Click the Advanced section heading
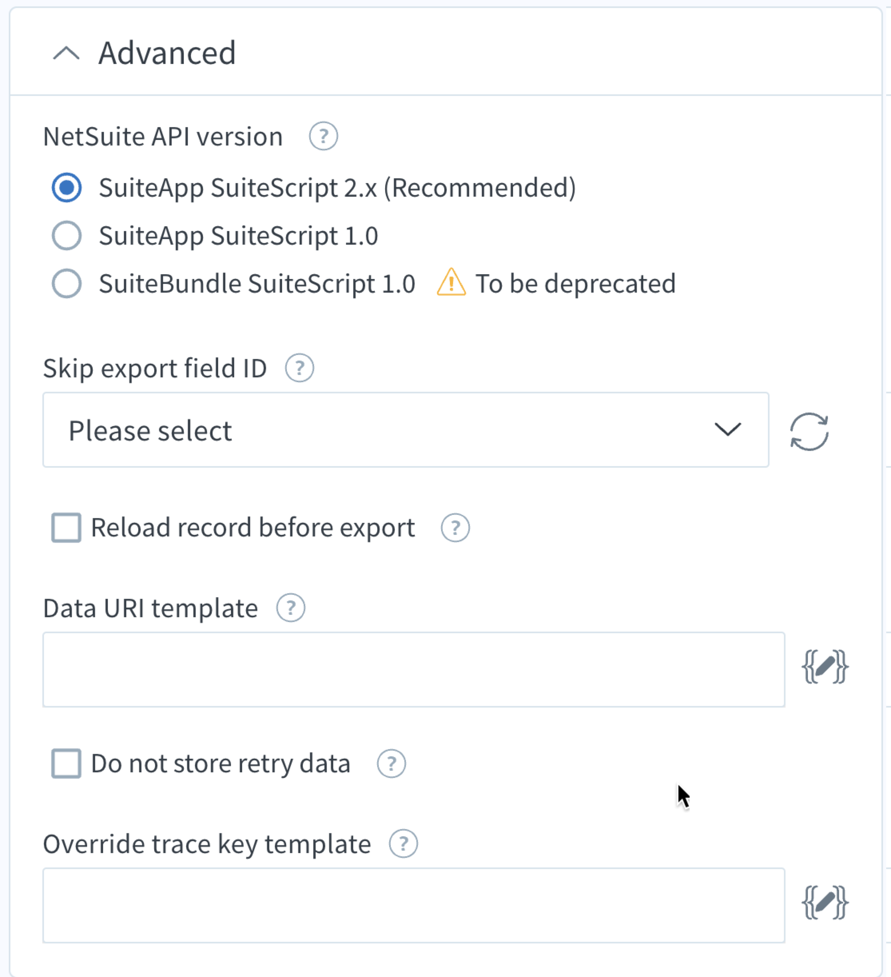 (167, 53)
